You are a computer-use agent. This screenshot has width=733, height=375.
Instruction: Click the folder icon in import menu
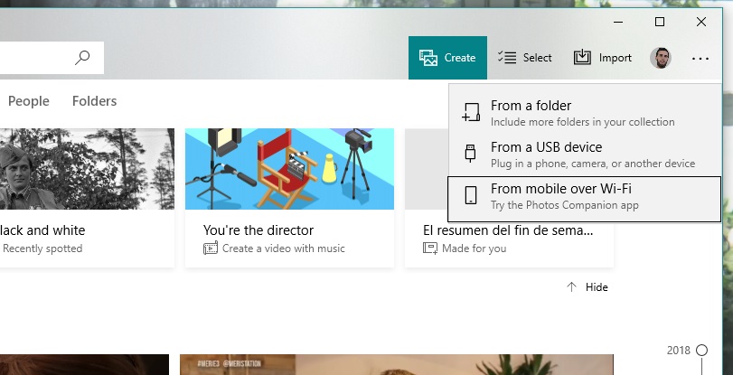(470, 113)
